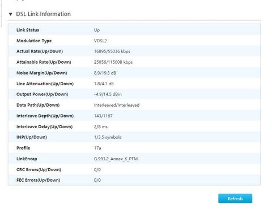
Task: Select the 1.8/4.1 dB value
Action: [104, 84]
